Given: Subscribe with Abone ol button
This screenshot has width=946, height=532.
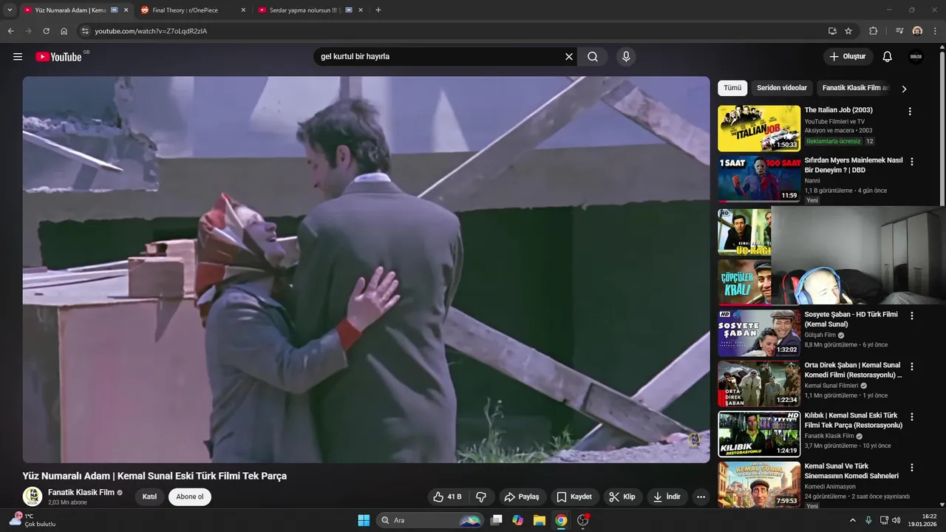Looking at the screenshot, I should (190, 497).
